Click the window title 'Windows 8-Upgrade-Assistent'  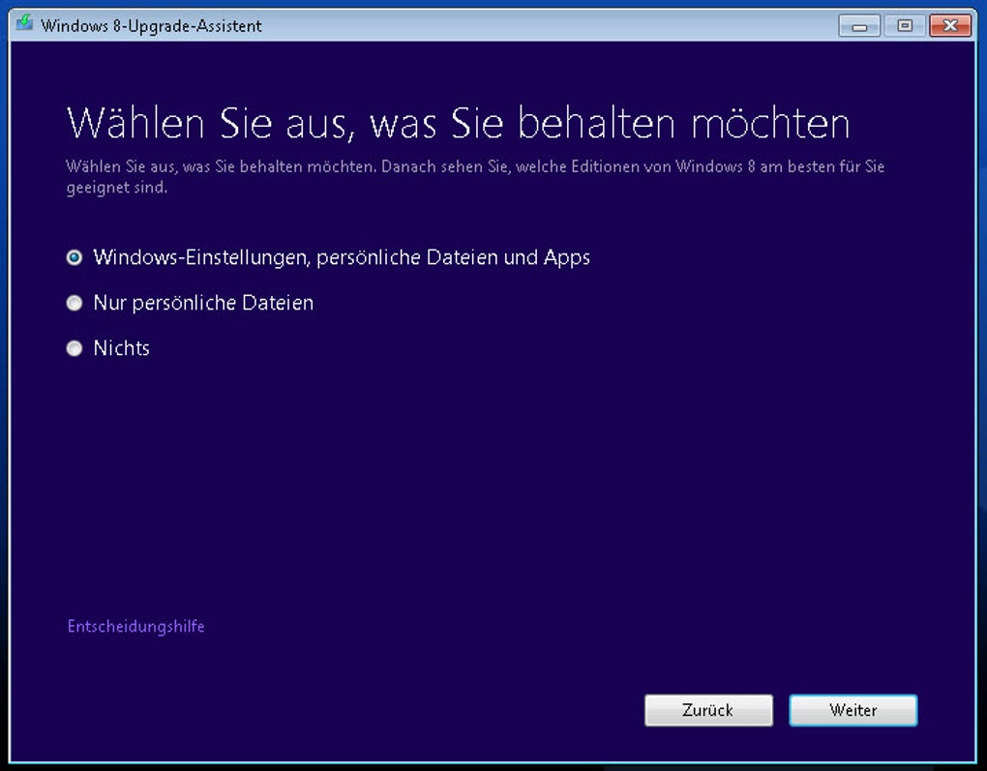tap(151, 26)
